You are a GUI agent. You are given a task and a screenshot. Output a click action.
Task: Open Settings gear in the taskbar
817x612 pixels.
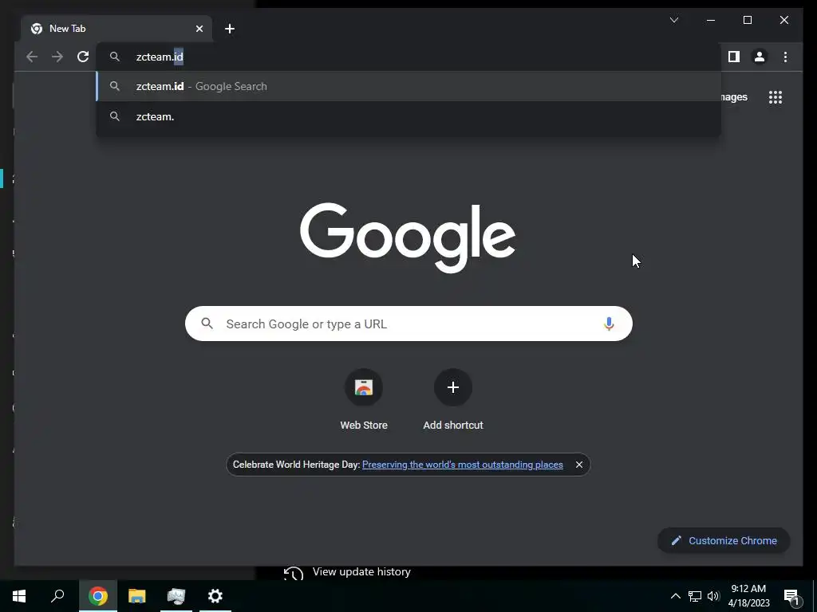(x=215, y=596)
